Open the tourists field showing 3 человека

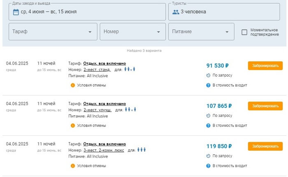click(224, 12)
